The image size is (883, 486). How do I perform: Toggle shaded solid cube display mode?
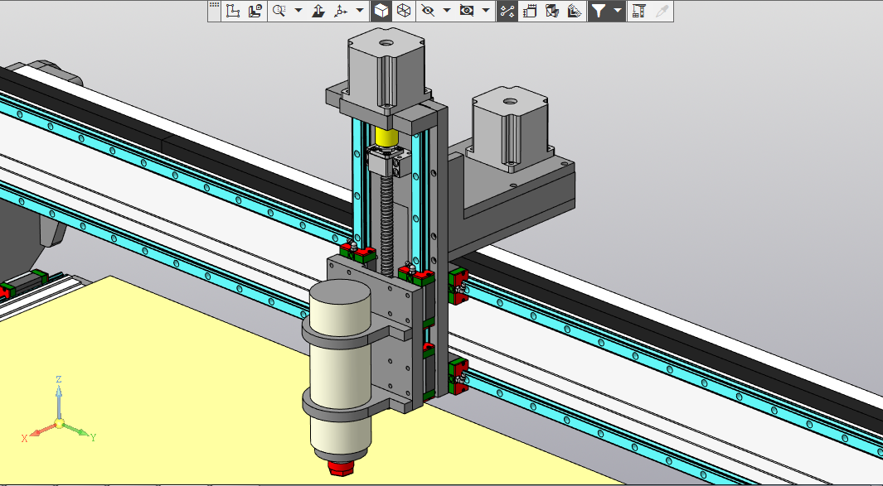click(380, 11)
